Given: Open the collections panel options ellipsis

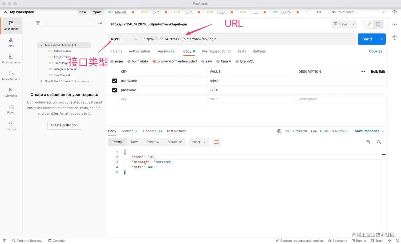Looking at the screenshot, I should point(100,23).
